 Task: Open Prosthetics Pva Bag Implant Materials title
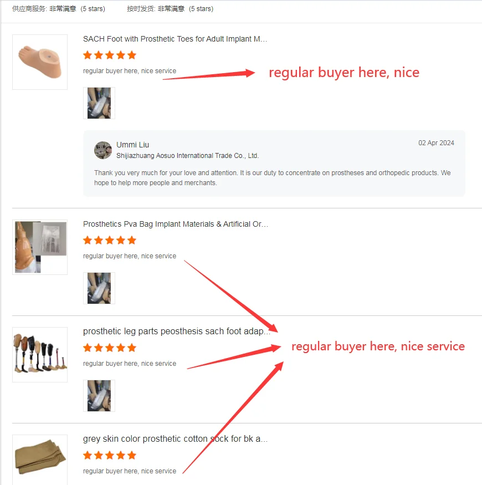tap(176, 224)
